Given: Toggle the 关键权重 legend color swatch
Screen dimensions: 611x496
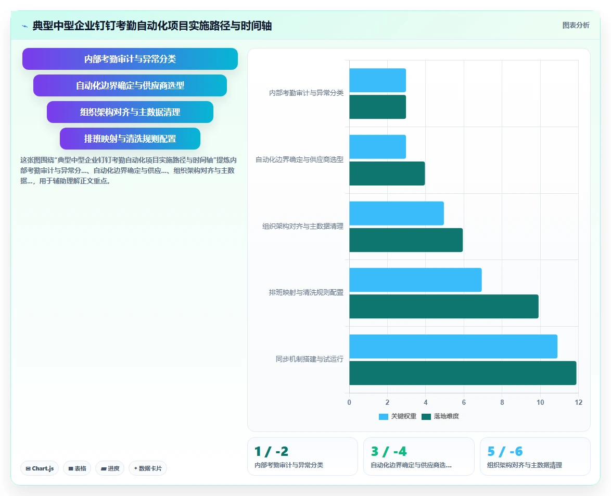Looking at the screenshot, I should point(384,416).
